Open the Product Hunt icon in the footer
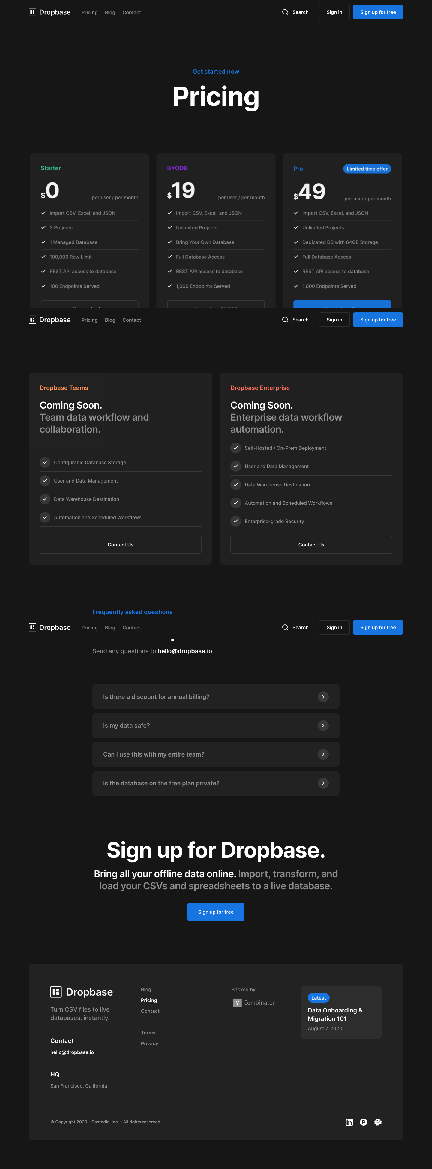 click(x=364, y=1122)
